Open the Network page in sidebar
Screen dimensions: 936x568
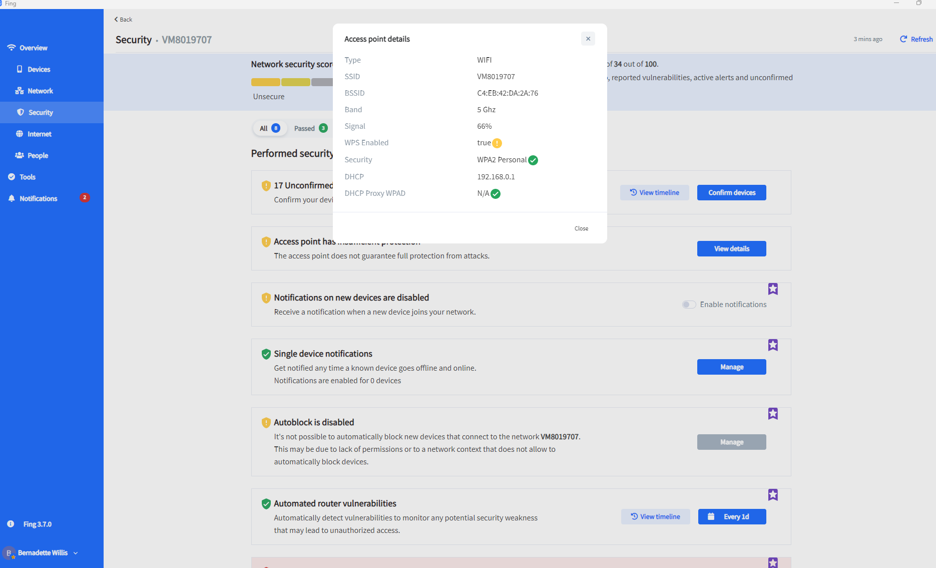coord(40,91)
